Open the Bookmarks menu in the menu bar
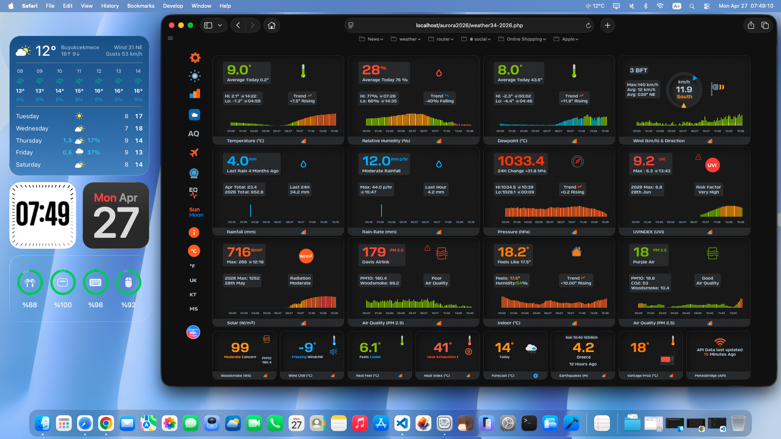 click(x=141, y=6)
